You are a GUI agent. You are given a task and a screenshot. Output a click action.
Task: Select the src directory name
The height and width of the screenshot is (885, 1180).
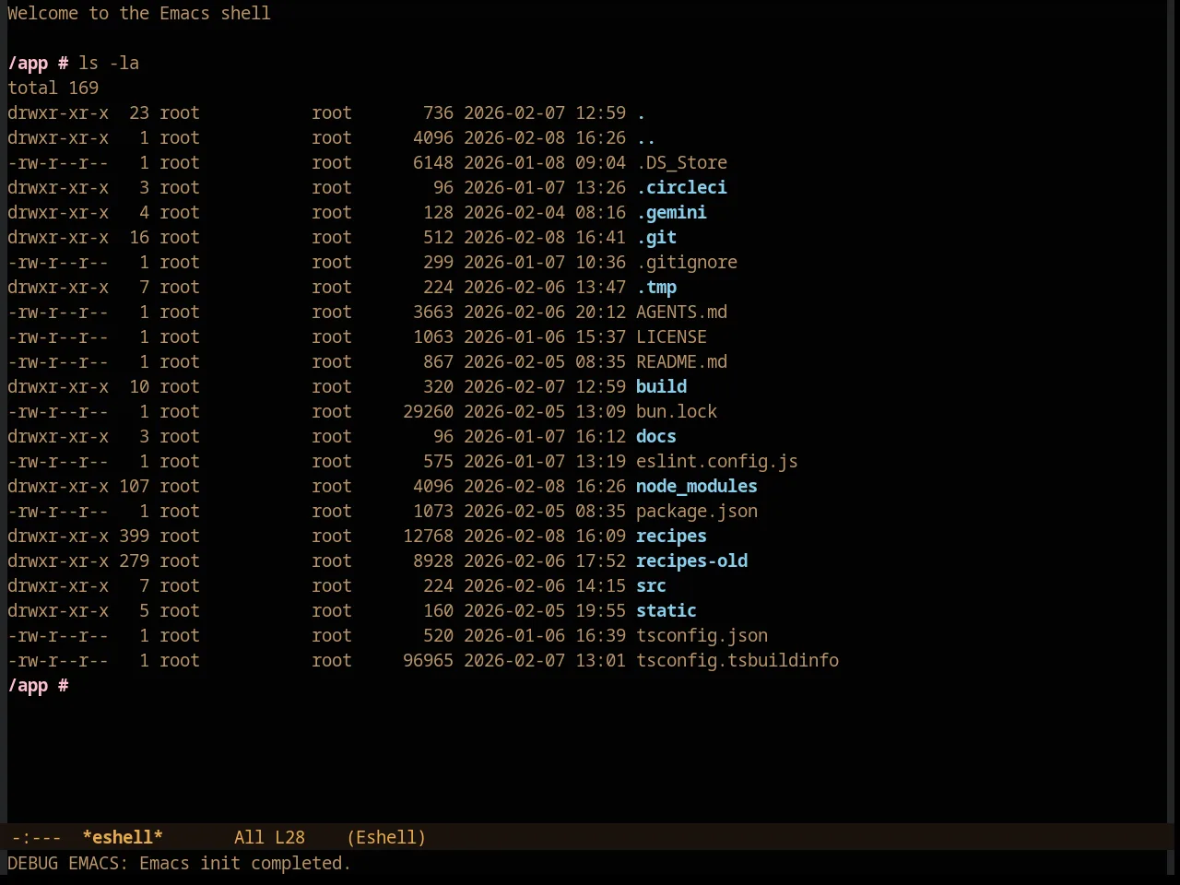point(651,585)
